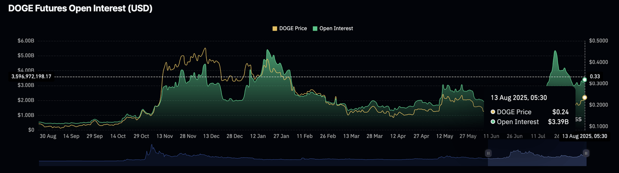This screenshot has height=173, width=619.
Task: Click the 29 Sep date label
Action: click(94, 136)
